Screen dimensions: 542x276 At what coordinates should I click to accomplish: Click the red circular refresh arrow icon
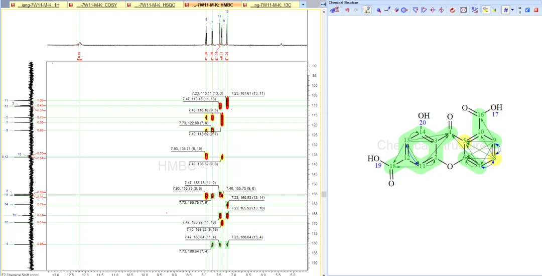click(452, 10)
